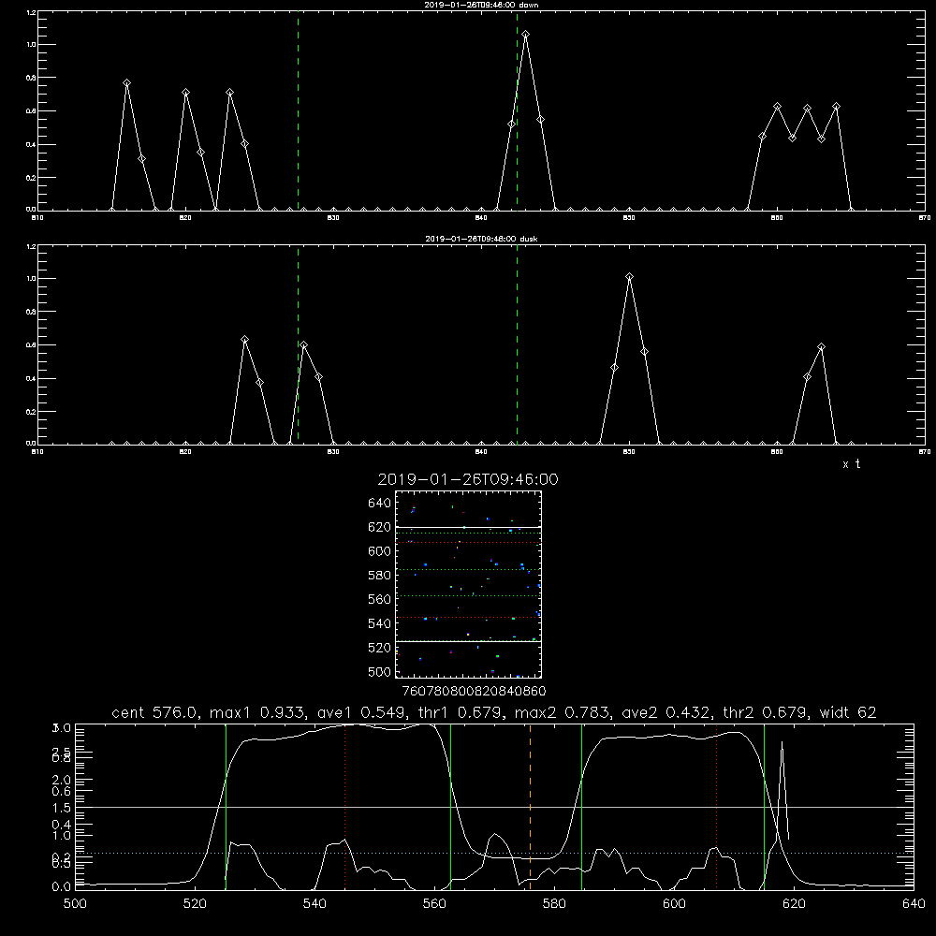Click the leftmost green vertical line in bottom plot
936x936 pixels.
pos(226,806)
